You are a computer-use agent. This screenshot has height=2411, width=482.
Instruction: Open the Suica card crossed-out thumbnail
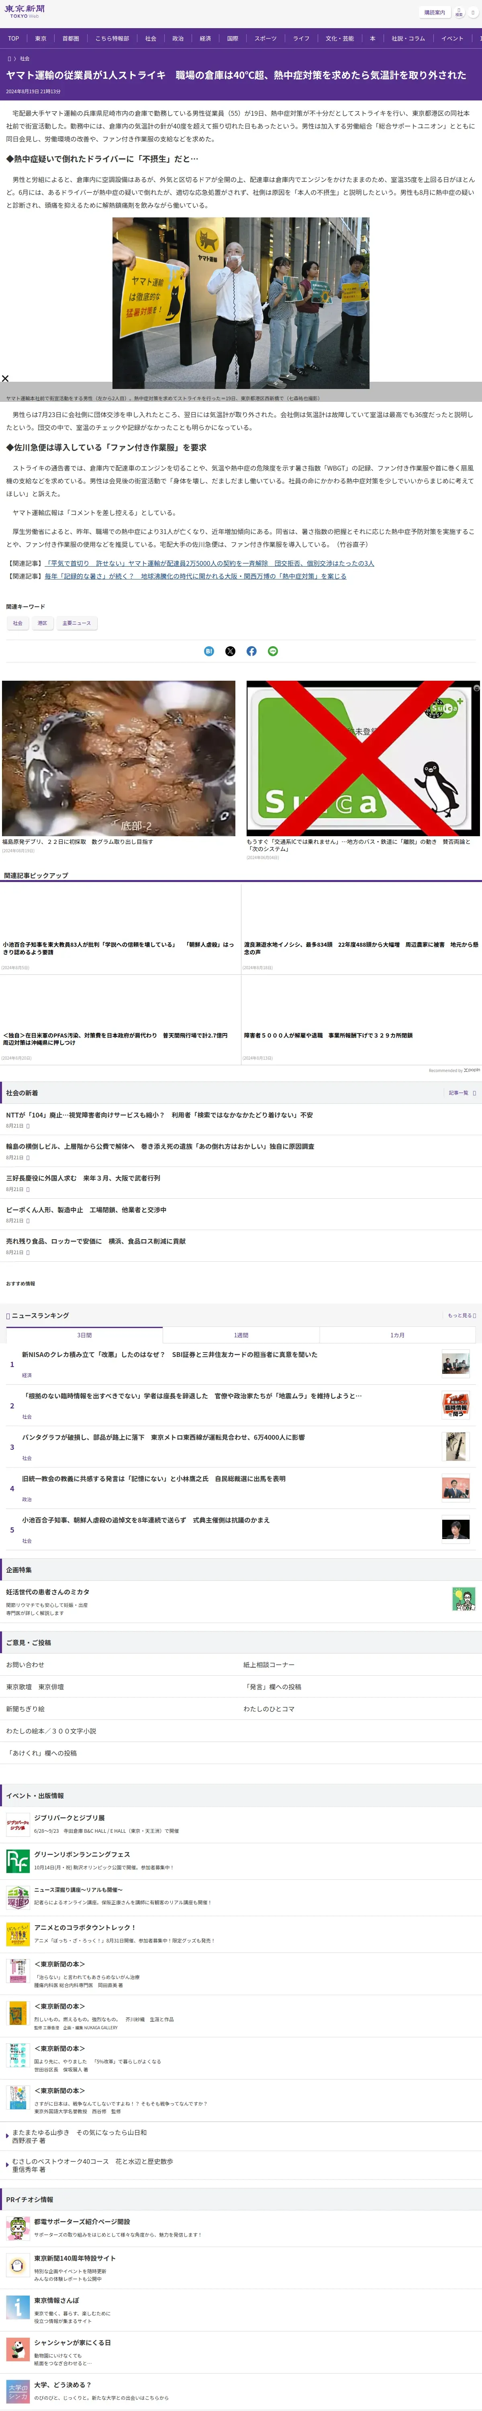pos(363,758)
